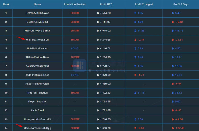Select profit value 2,278.37
The width and height of the screenshot is (199, 131).
[105, 66]
